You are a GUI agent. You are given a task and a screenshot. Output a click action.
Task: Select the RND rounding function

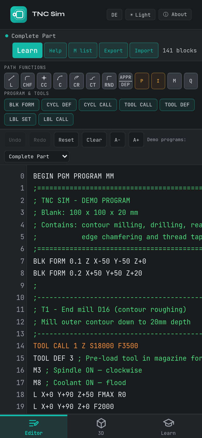pyautogui.click(x=109, y=81)
